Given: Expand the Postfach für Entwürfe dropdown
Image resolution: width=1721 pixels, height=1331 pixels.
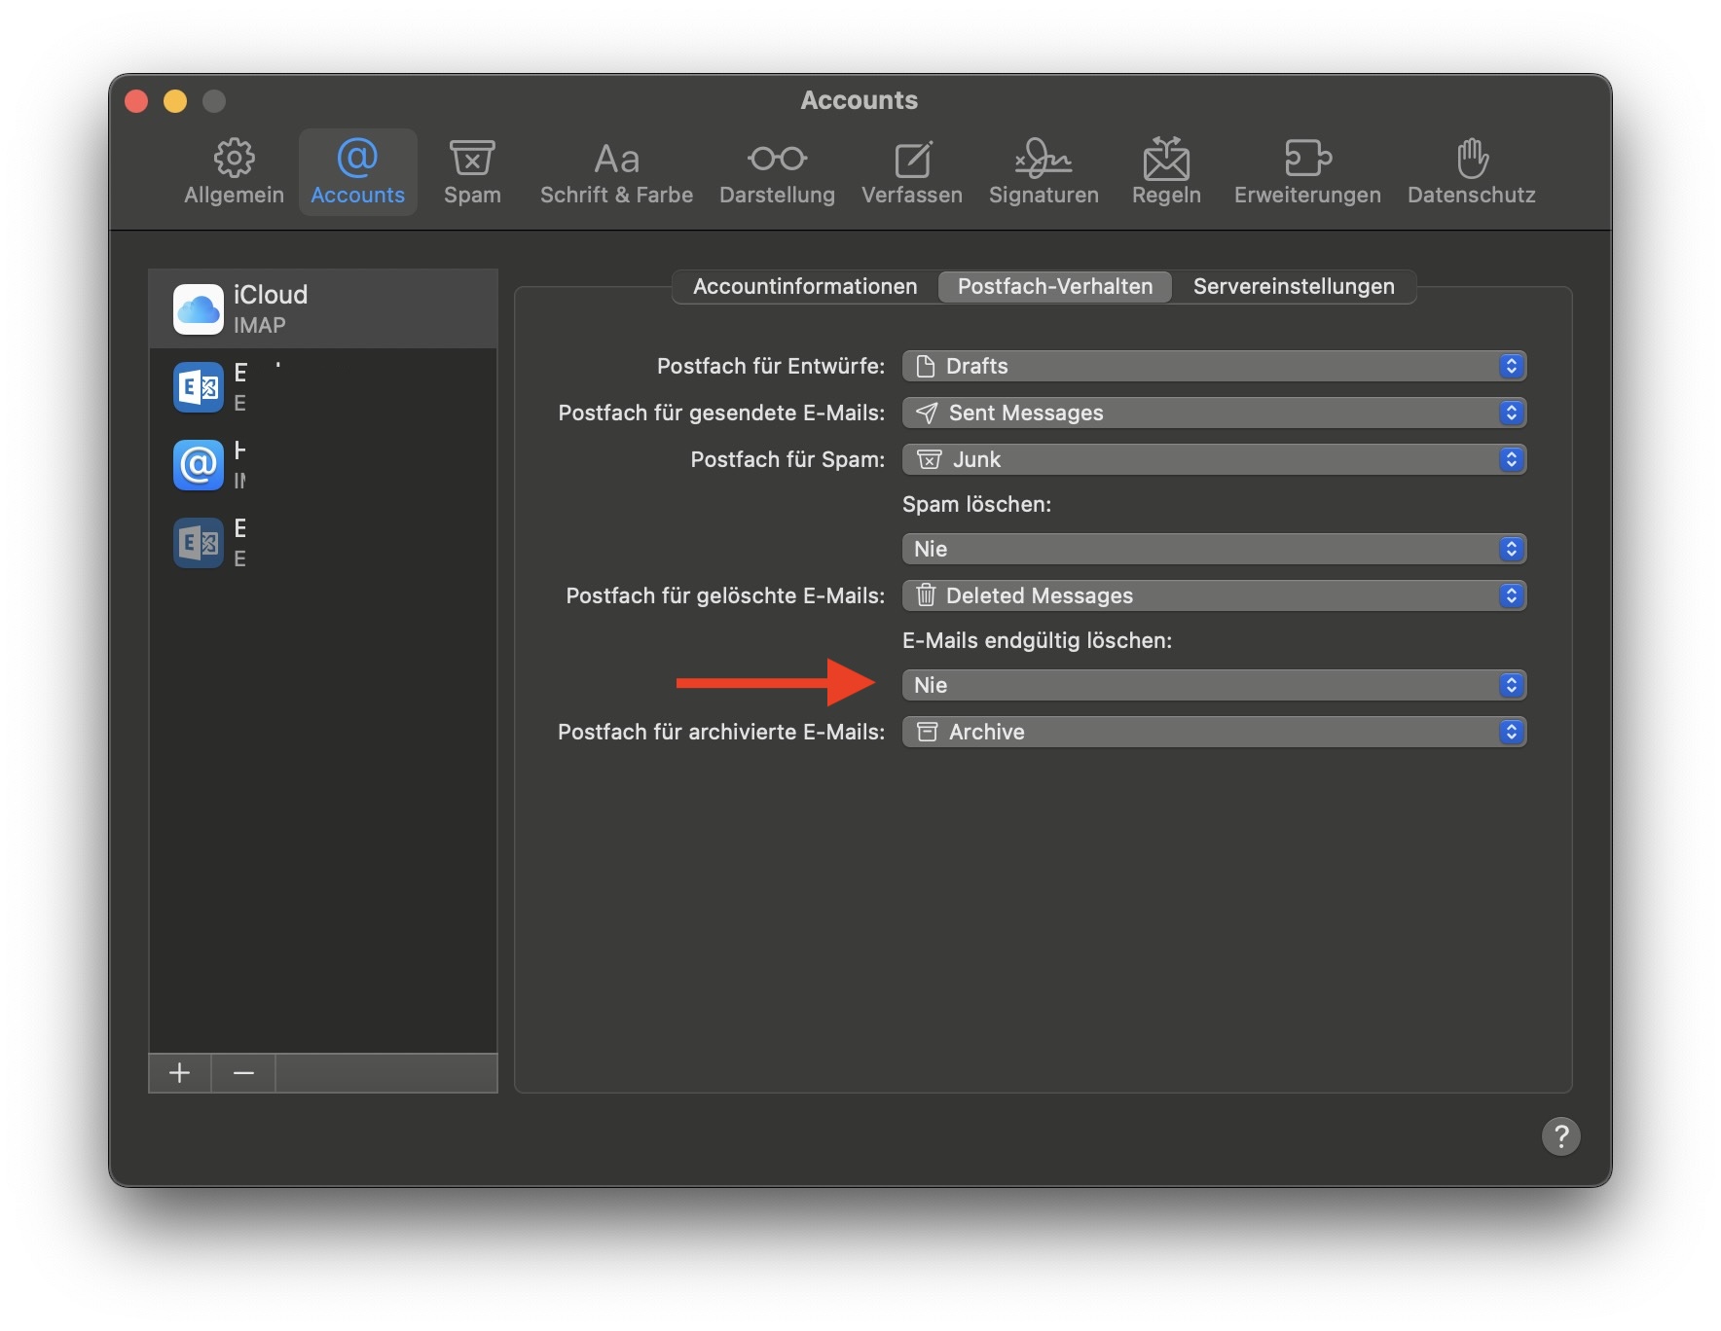Looking at the screenshot, I should [x=1213, y=366].
